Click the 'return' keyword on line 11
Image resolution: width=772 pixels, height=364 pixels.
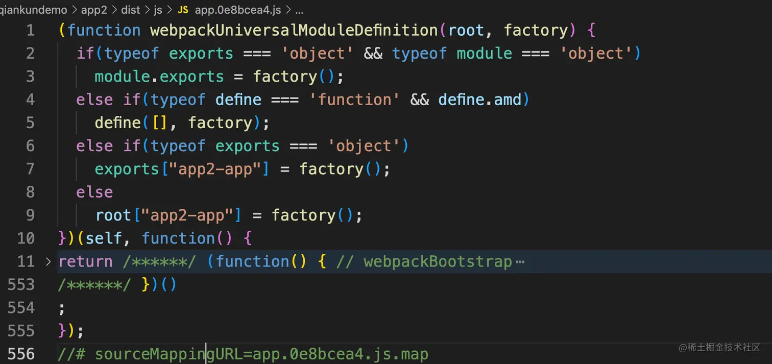click(86, 262)
